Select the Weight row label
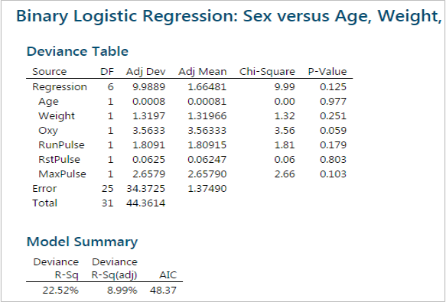This screenshot has height=302, width=446. tap(57, 116)
